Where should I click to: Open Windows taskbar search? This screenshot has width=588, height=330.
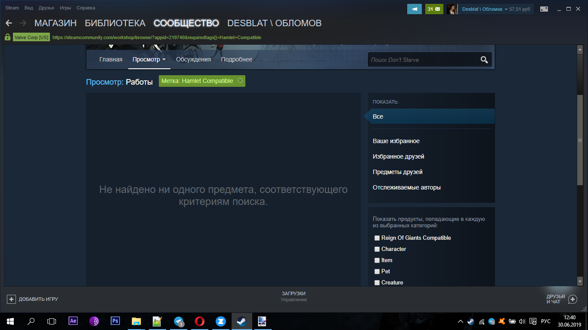tap(31, 321)
